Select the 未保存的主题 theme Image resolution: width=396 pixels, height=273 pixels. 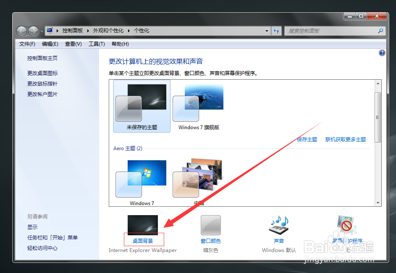pos(142,106)
